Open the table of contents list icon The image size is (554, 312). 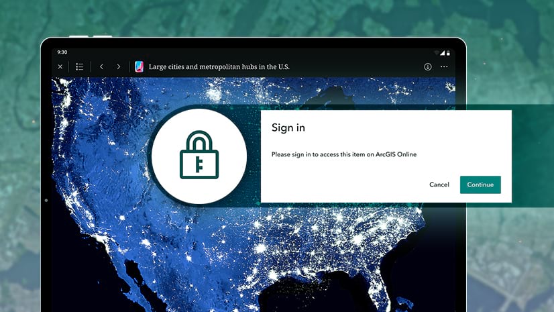pos(80,66)
